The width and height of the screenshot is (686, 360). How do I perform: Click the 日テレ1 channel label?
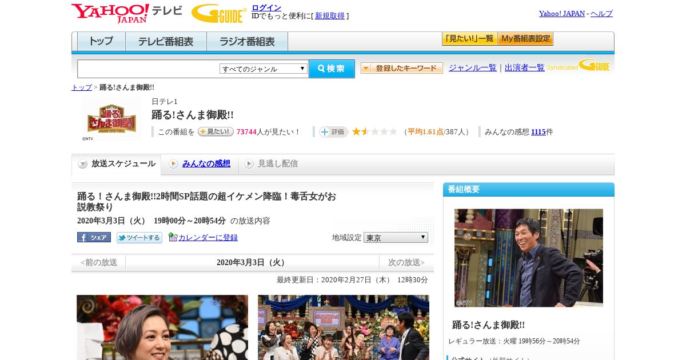click(x=165, y=102)
